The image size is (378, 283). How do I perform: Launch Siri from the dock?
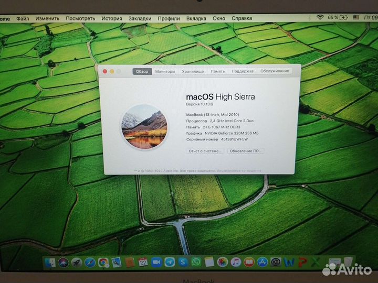coord(63,263)
